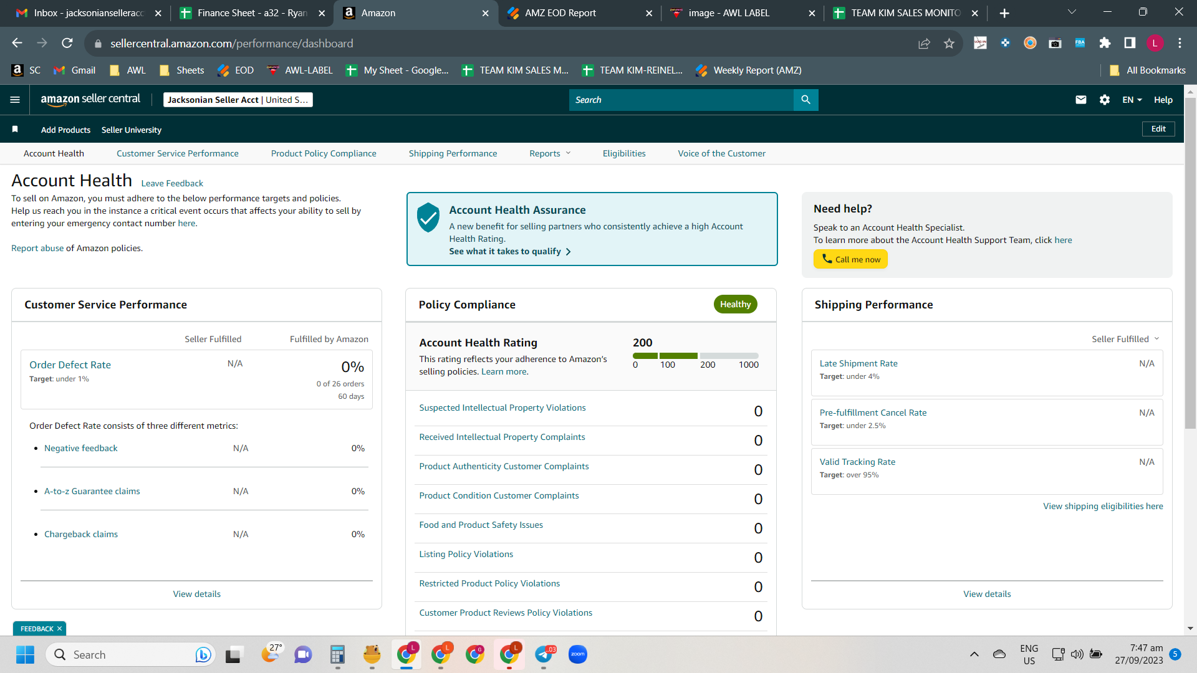This screenshot has height=673, width=1197.
Task: Open the Eligibilities tab
Action: tap(624, 153)
